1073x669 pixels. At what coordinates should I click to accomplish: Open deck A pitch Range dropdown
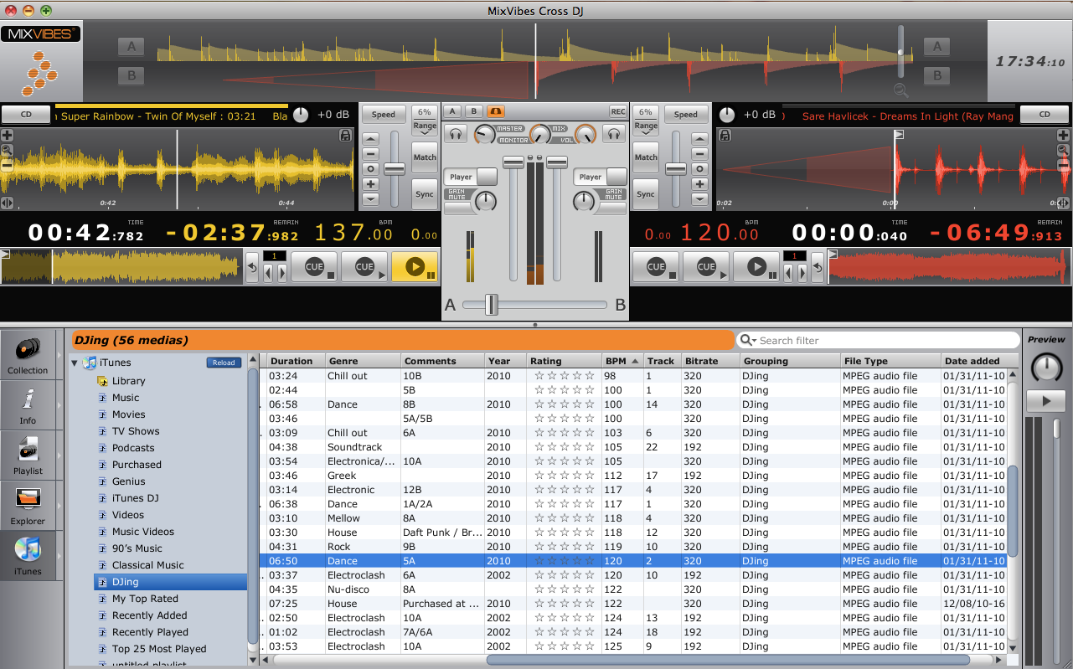click(425, 126)
